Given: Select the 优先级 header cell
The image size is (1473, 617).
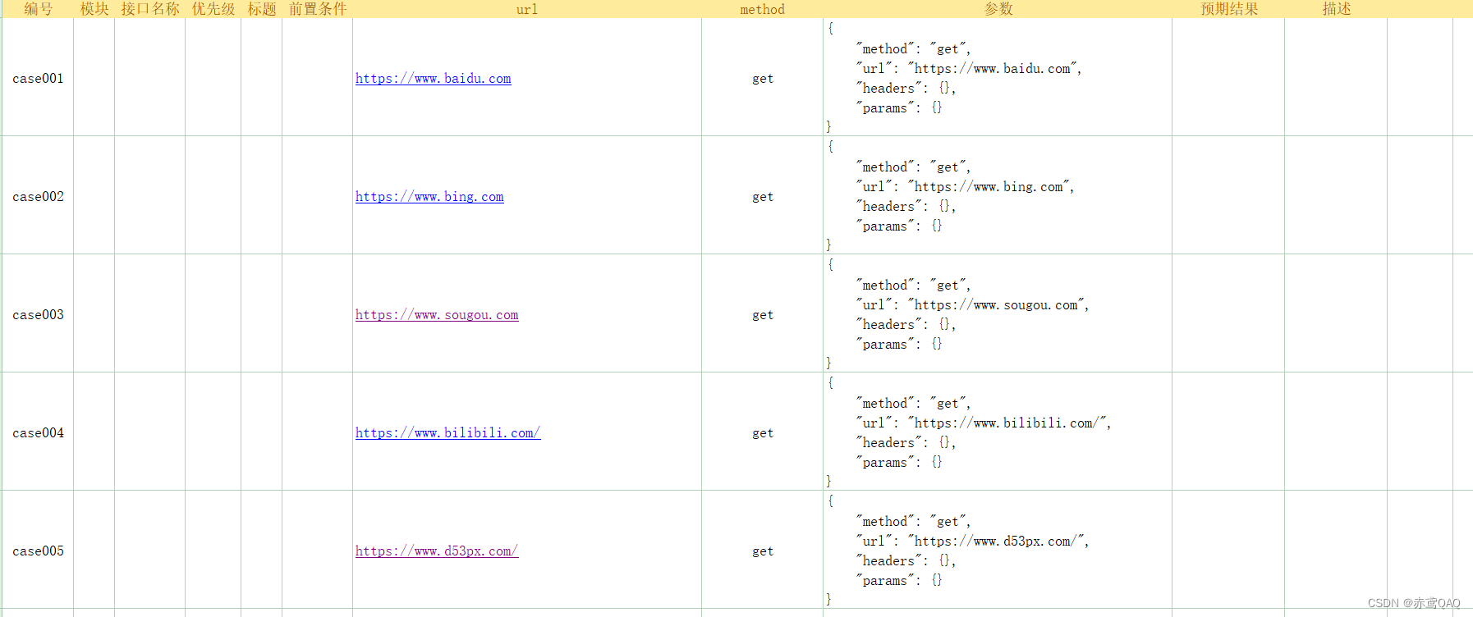Looking at the screenshot, I should pos(213,9).
